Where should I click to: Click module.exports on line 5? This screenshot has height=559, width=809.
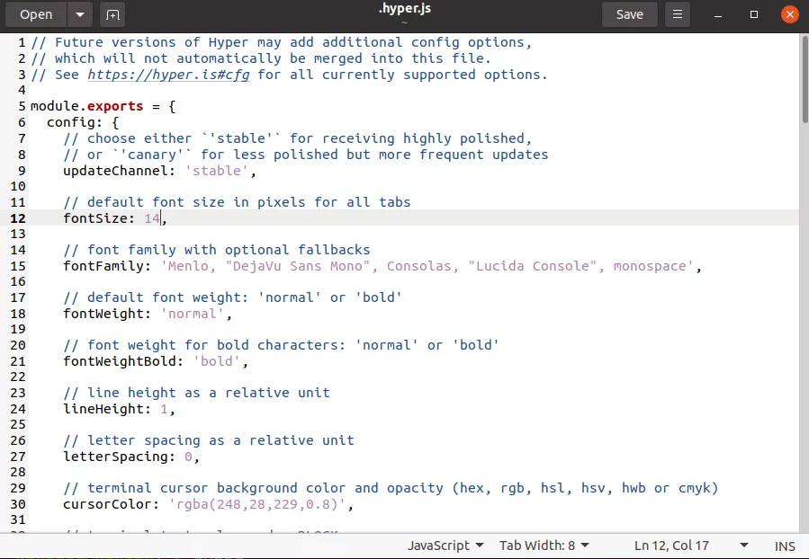tap(86, 106)
